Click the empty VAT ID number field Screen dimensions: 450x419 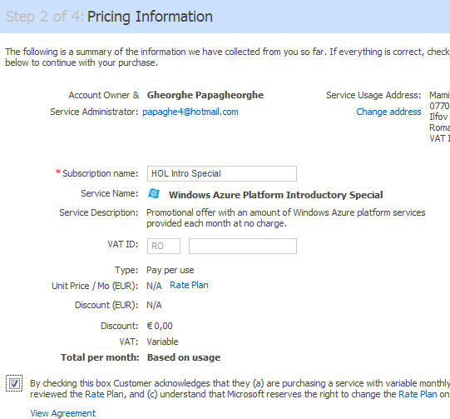click(243, 246)
